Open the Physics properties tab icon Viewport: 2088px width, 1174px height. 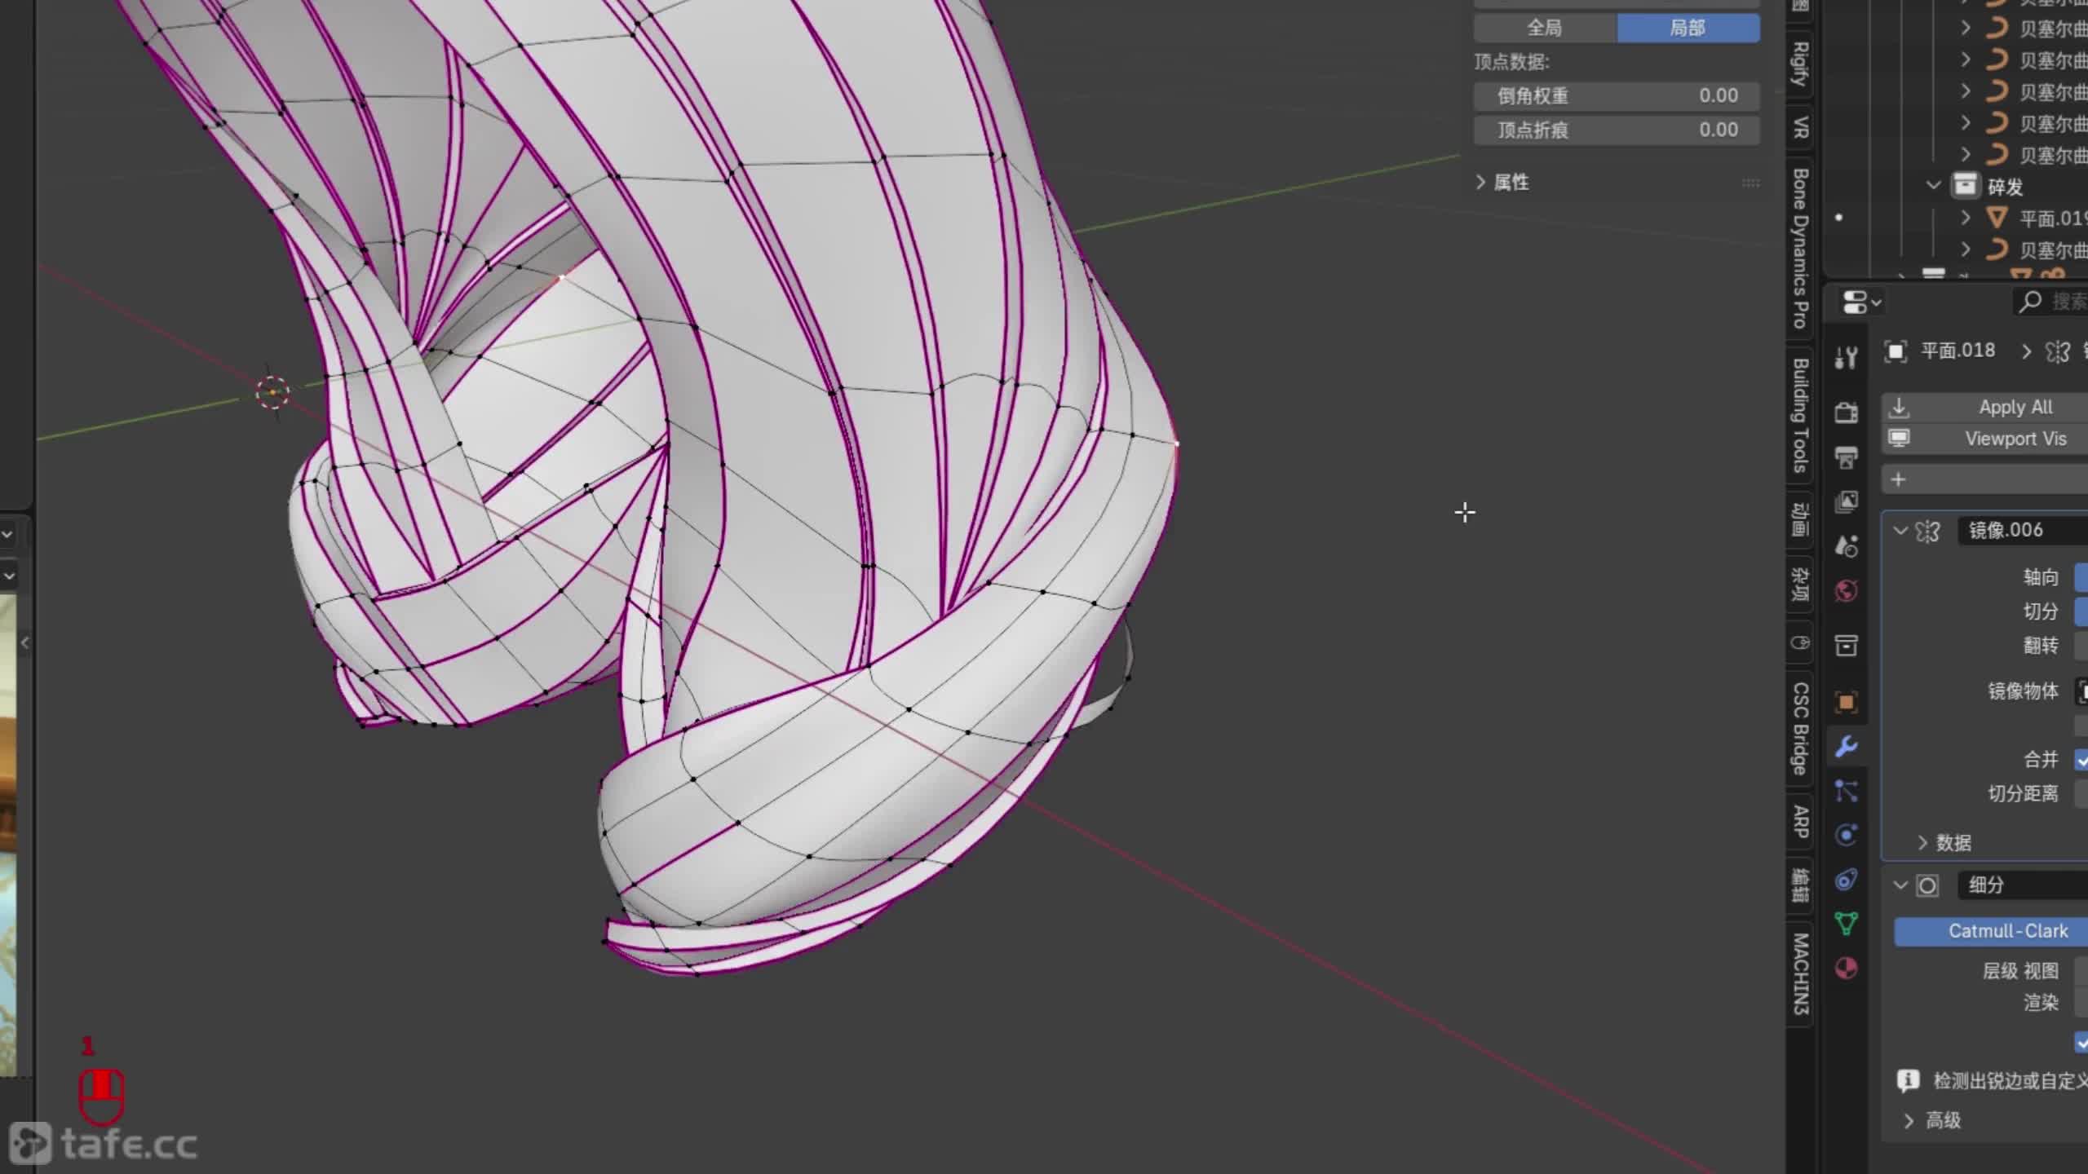coord(1847,835)
